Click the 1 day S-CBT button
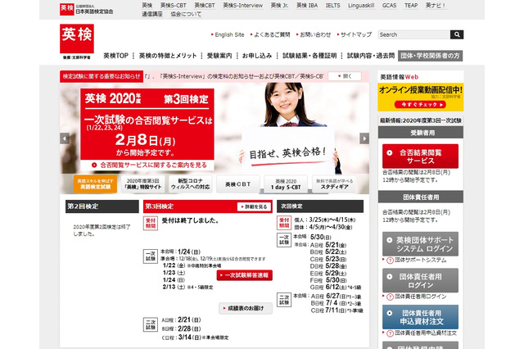Screen dimensions: 524x349 click(x=286, y=184)
